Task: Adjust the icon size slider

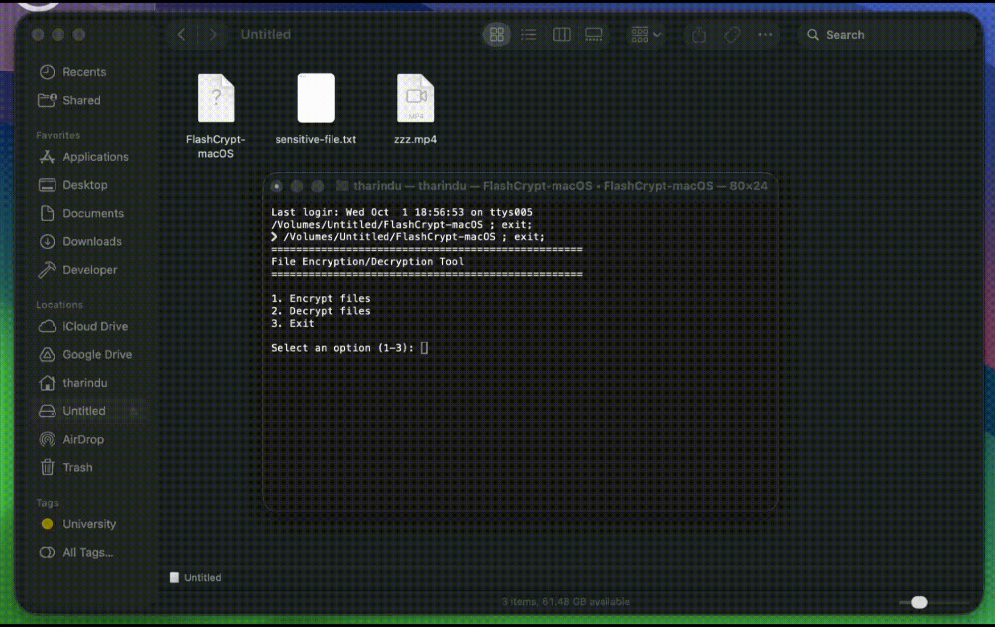Action: click(919, 602)
